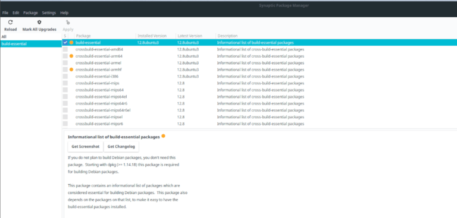Image resolution: width=457 pixels, height=218 pixels.
Task: Mark the crossbuild-essential-amd64 status checkbox
Action: [65, 49]
